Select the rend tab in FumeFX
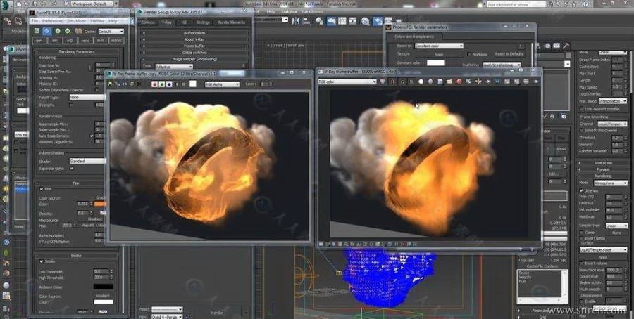 tap(86, 41)
